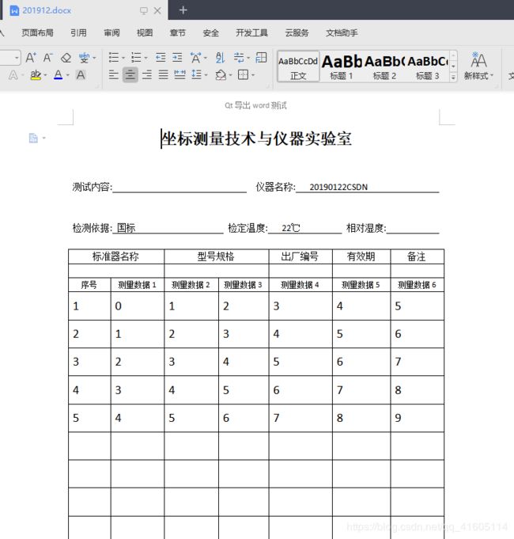Increase font size with A+ icon
514x539 pixels.
(x=31, y=58)
